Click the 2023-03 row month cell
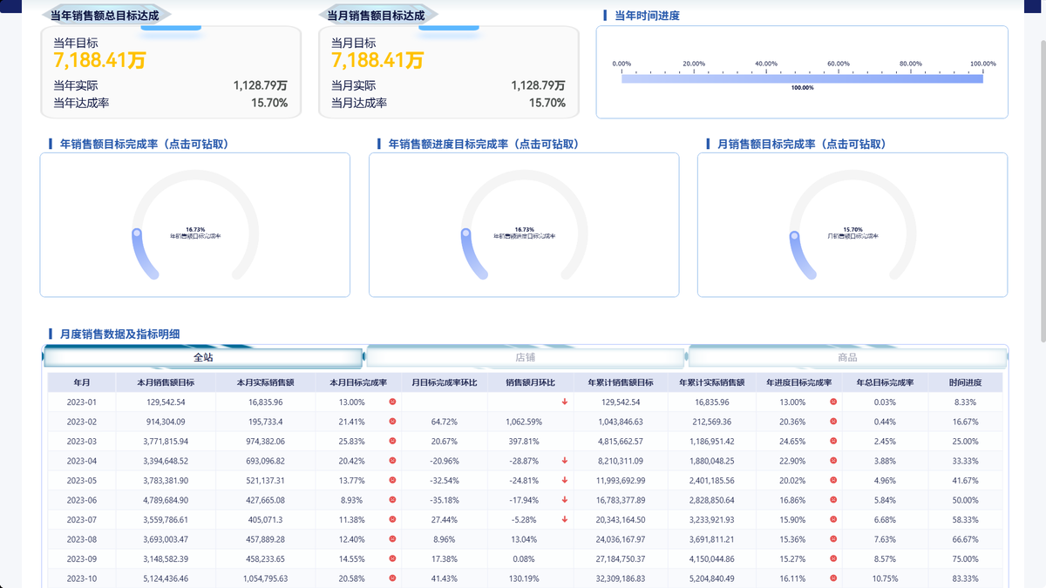The height and width of the screenshot is (588, 1046). click(81, 441)
